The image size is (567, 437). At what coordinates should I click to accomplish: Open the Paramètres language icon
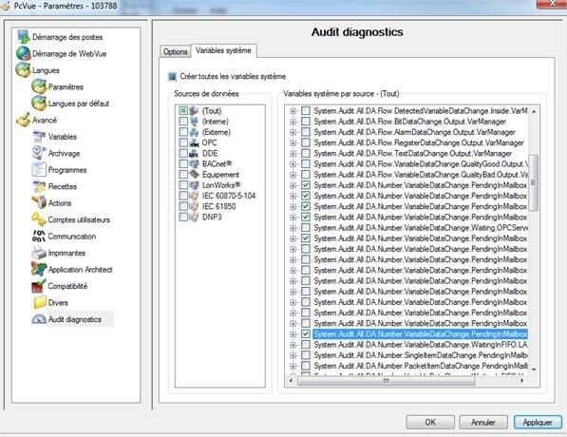point(39,86)
